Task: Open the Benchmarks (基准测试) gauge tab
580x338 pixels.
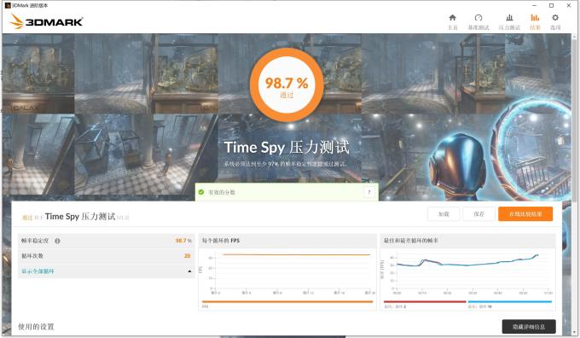Action: click(478, 22)
